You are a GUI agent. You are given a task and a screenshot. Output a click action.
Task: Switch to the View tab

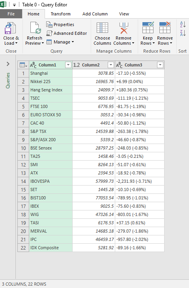point(124,14)
